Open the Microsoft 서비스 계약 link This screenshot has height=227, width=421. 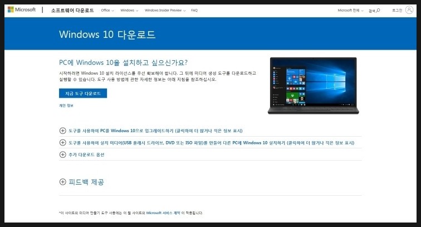pyautogui.click(x=163, y=212)
